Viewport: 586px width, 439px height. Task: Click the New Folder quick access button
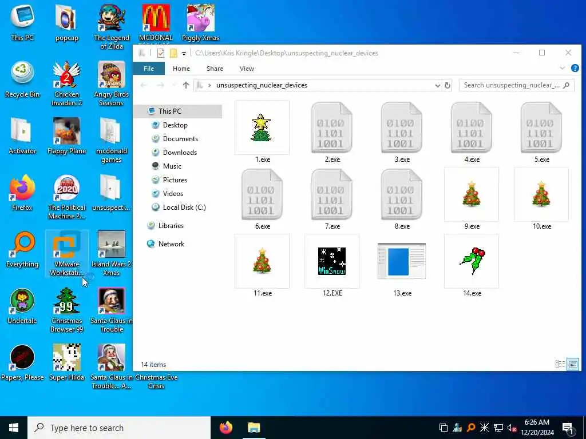(x=173, y=53)
